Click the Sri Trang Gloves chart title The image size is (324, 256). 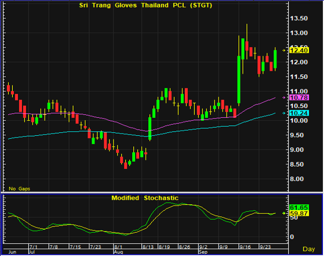[145, 5]
